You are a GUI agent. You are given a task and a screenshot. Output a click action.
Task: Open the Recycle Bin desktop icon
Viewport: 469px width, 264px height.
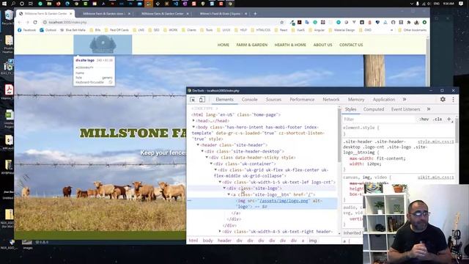tap(8, 17)
